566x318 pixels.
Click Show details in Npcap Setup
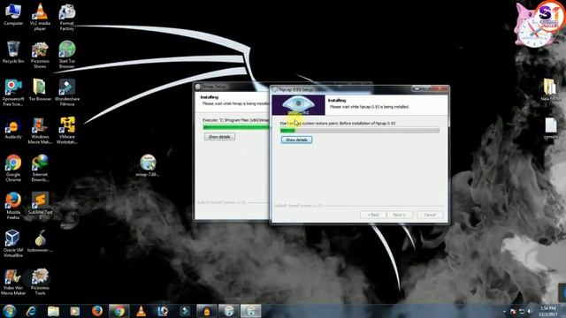(x=296, y=140)
